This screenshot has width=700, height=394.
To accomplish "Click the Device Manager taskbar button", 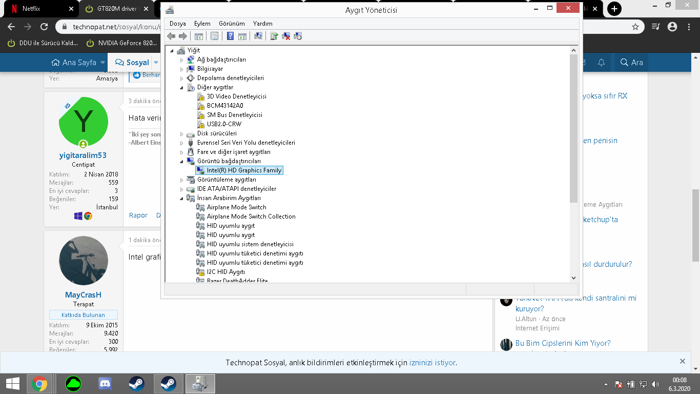I will click(x=200, y=384).
